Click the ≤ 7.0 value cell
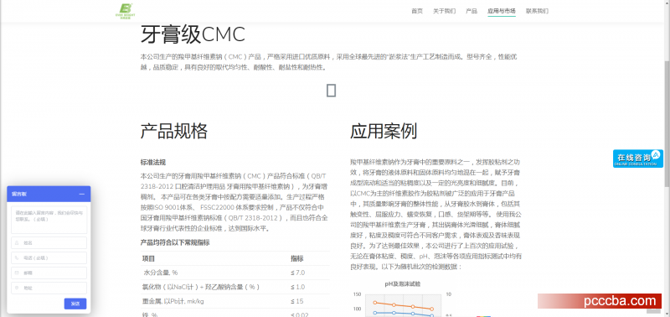 pyautogui.click(x=298, y=273)
